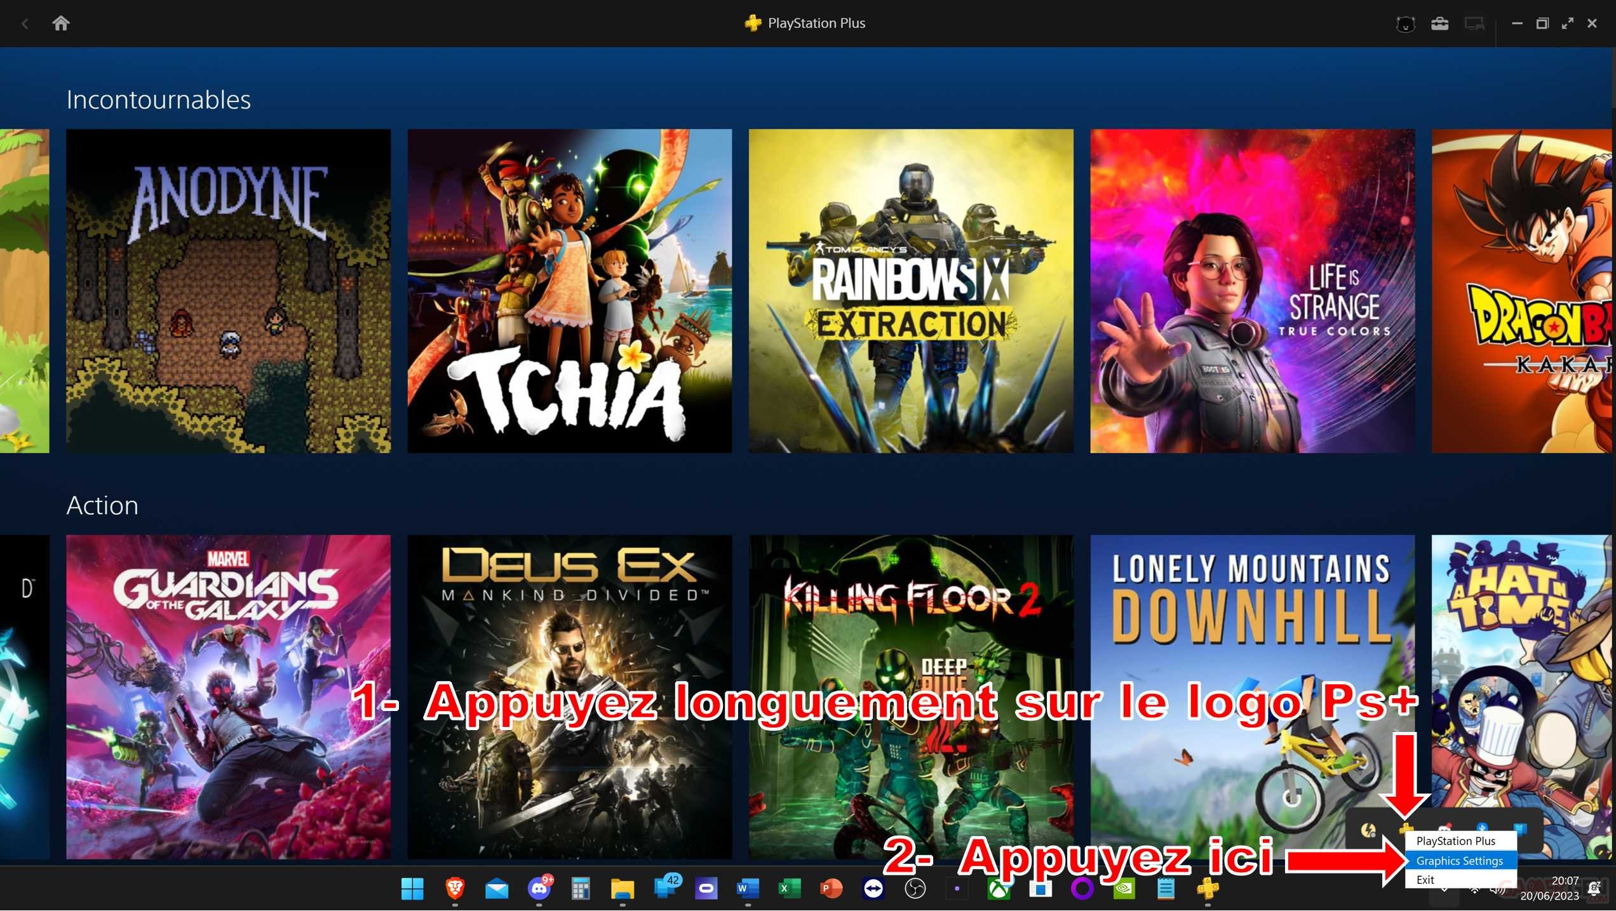
Task: Open the Discord taskbar icon
Action: [539, 889]
